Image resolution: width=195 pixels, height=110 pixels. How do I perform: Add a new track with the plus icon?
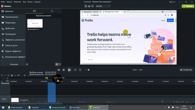click(x=7, y=79)
